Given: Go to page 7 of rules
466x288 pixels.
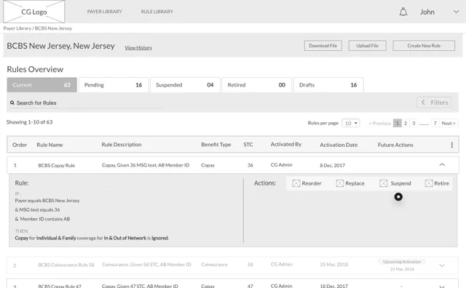Looking at the screenshot, I should click(435, 123).
